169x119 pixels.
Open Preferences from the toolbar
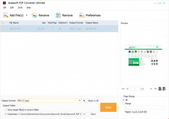90,15
